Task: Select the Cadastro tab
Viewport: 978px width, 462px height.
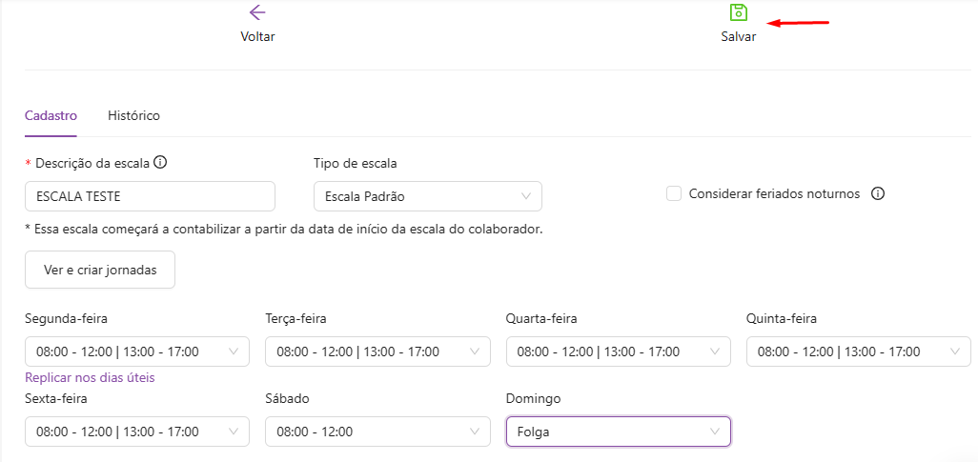Action: tap(51, 116)
